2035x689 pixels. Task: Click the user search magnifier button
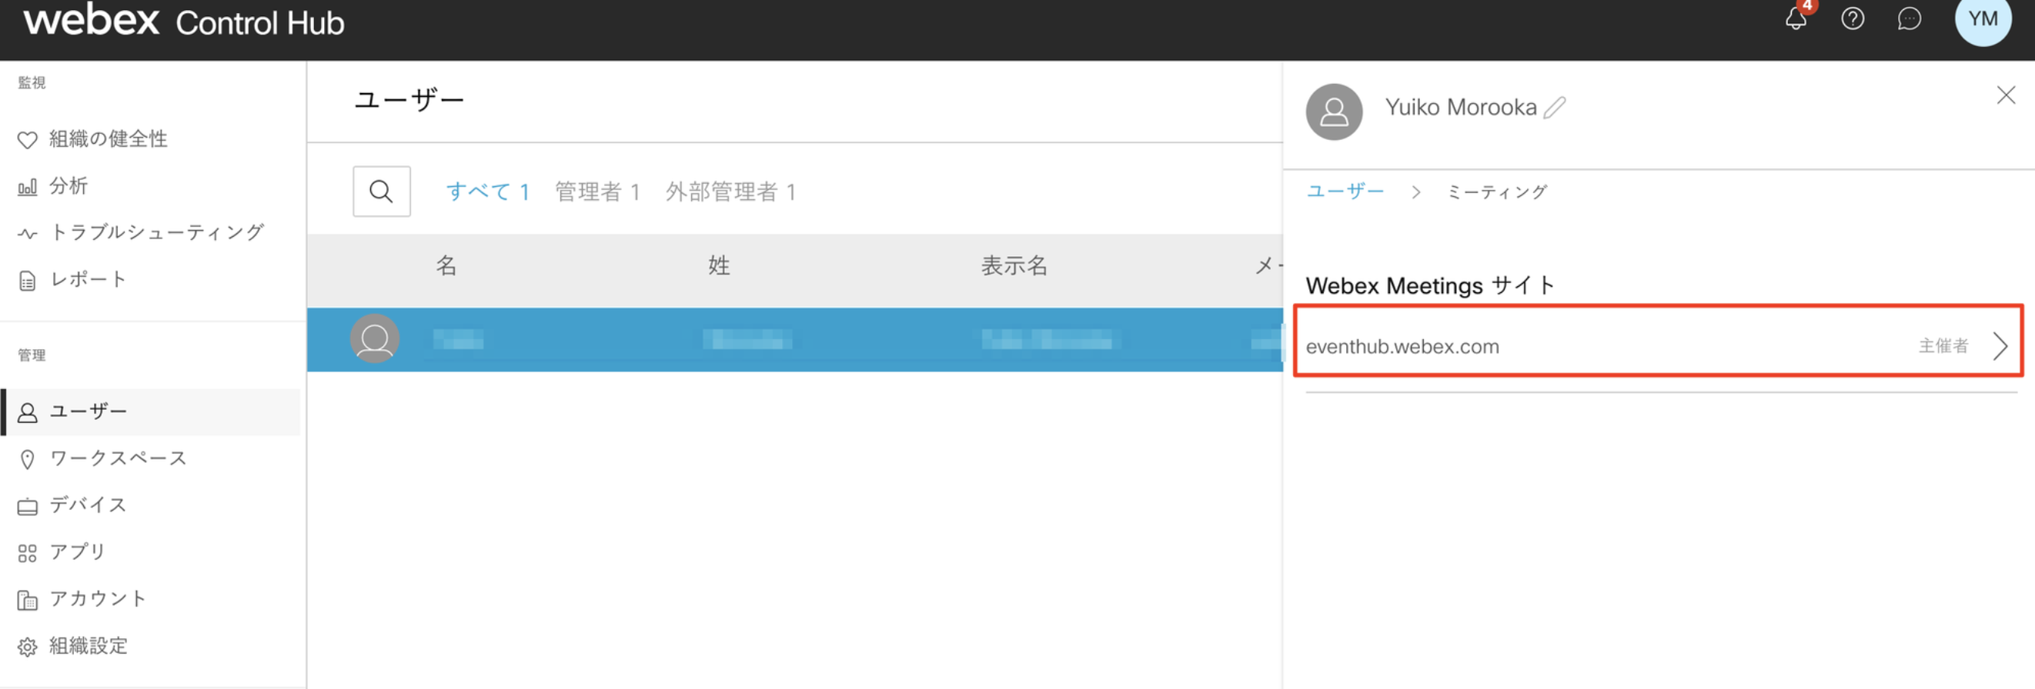[x=382, y=191]
